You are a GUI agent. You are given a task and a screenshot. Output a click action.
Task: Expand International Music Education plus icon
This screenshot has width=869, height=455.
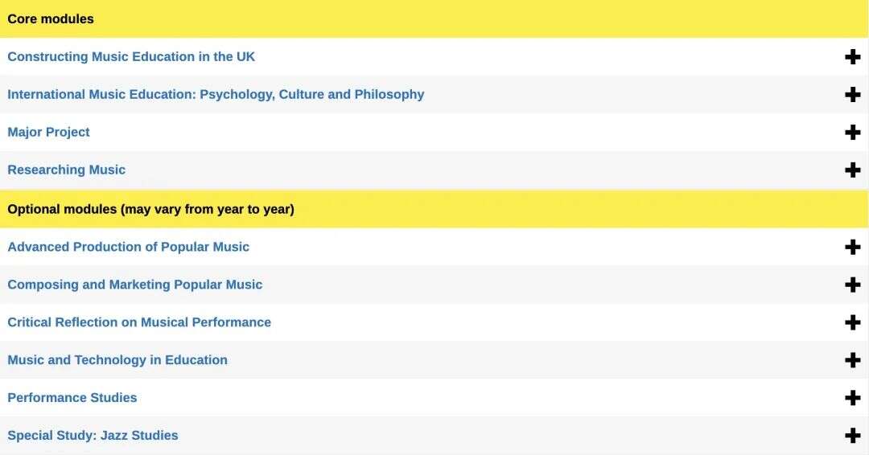coord(852,95)
